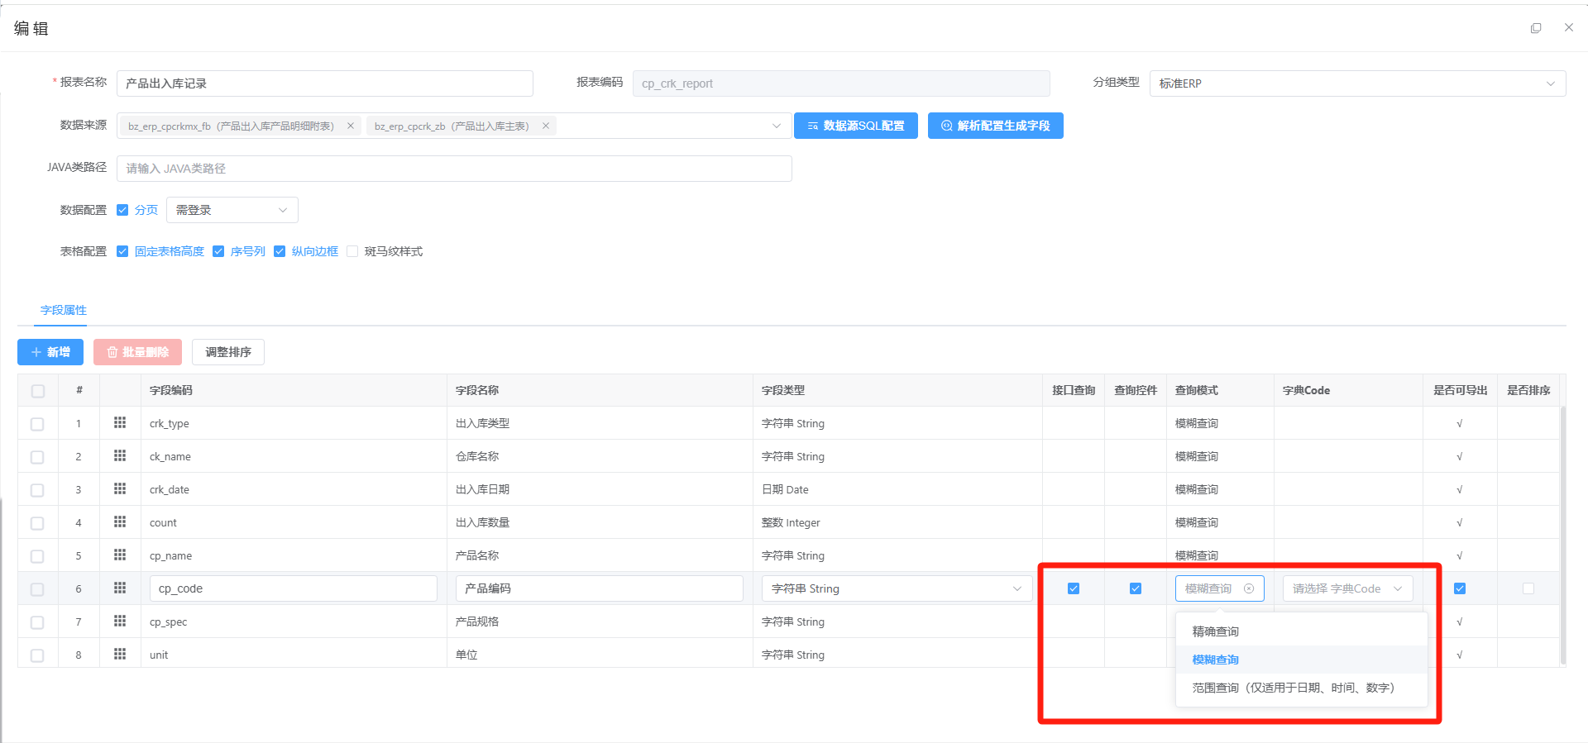Remove the bz_erp_cpcrkmx_fb data source tag
The width and height of the screenshot is (1588, 743).
tap(351, 126)
